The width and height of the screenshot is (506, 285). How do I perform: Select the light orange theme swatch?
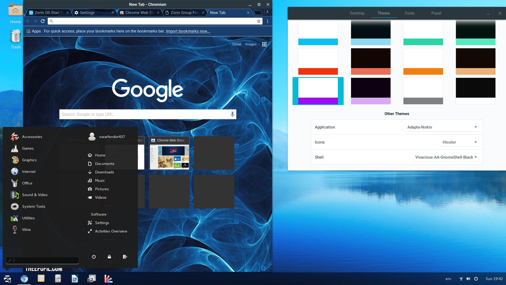click(423, 61)
